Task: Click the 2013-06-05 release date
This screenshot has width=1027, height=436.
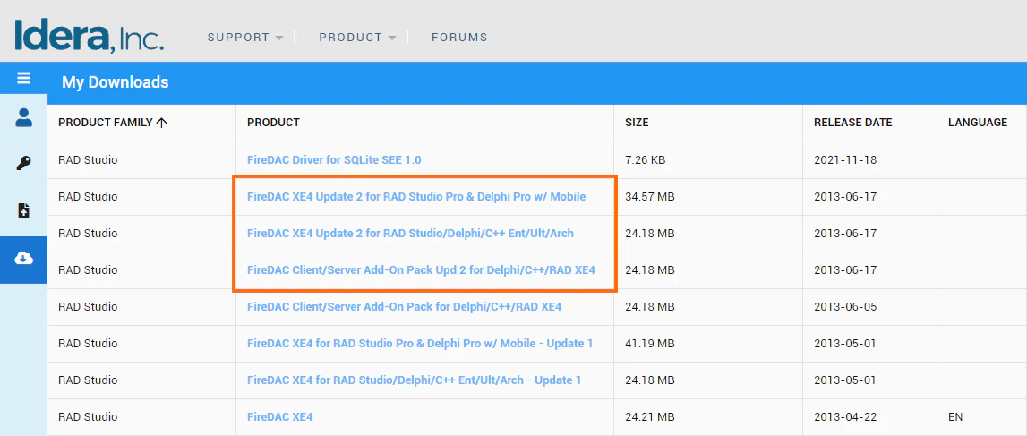Action: point(845,306)
